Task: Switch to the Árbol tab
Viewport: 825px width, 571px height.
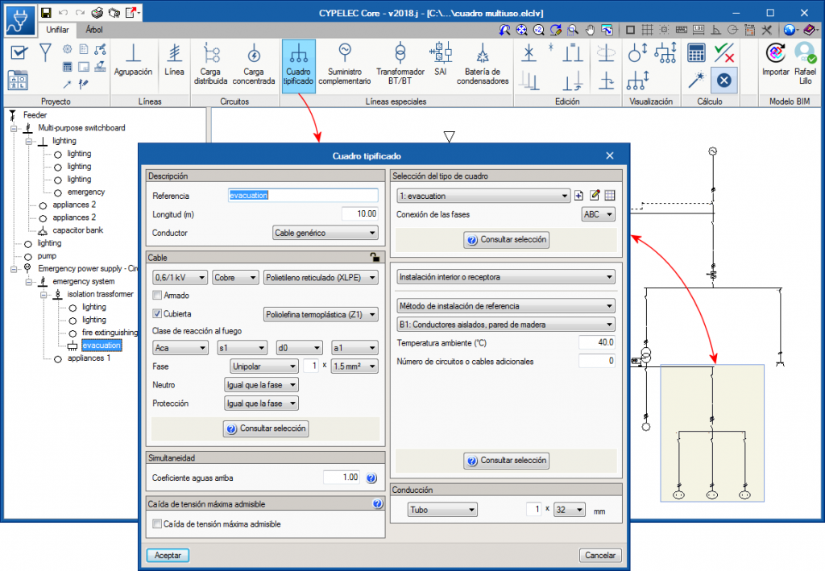Action: [x=94, y=29]
